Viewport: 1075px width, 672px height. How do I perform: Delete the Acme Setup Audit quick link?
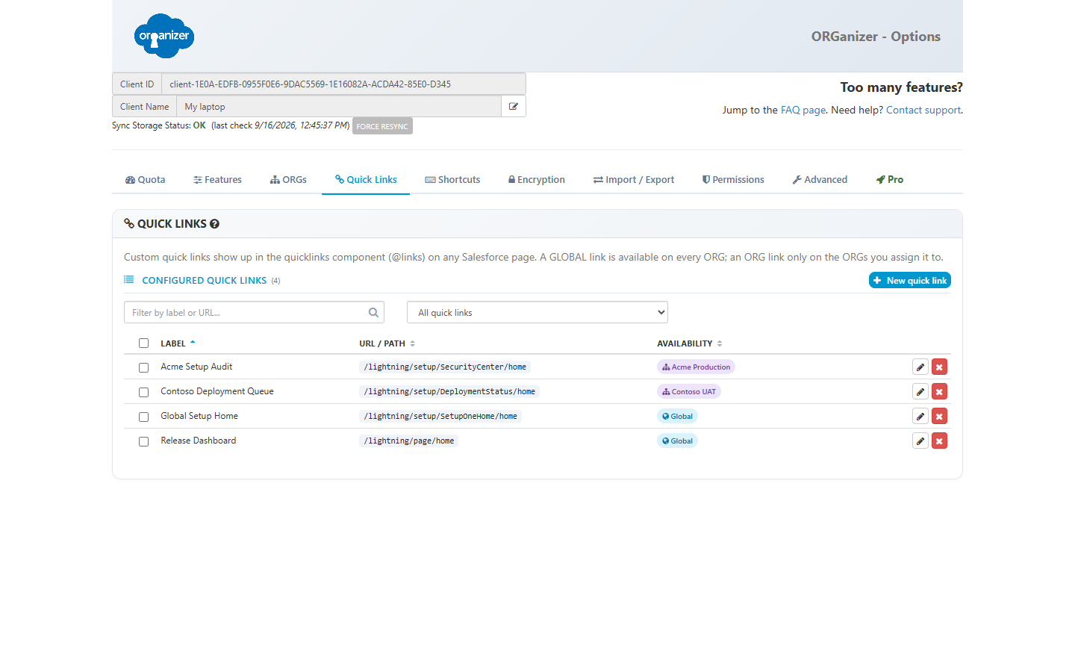[x=939, y=367]
